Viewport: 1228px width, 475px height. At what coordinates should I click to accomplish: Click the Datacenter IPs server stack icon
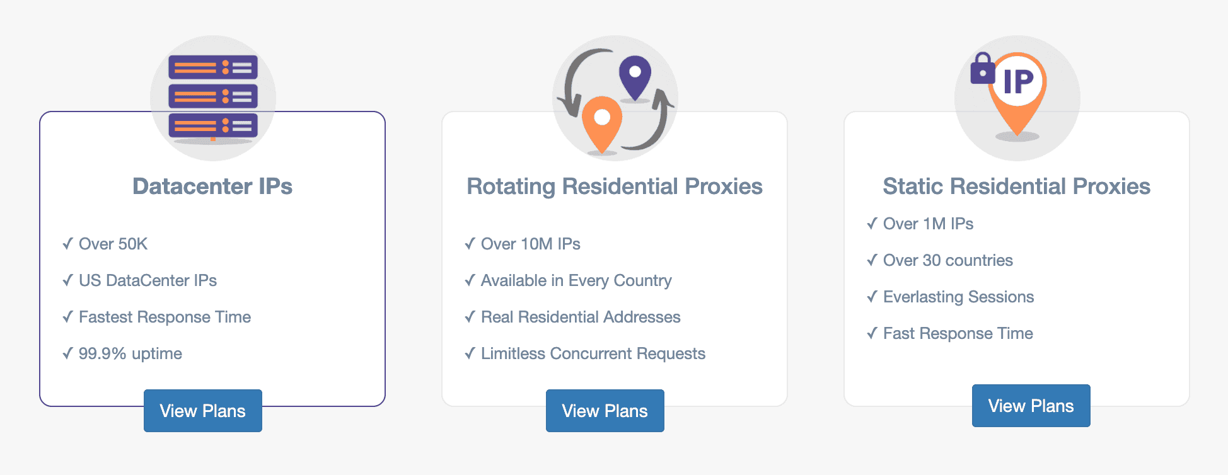(213, 98)
